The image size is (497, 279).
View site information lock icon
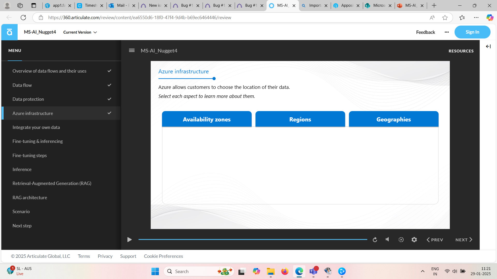pos(41,18)
